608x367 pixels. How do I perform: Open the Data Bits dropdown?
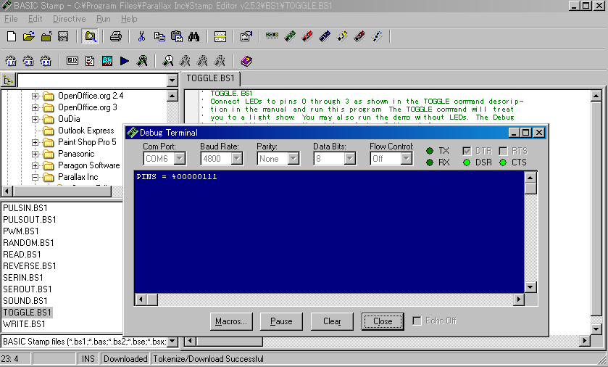tap(350, 158)
